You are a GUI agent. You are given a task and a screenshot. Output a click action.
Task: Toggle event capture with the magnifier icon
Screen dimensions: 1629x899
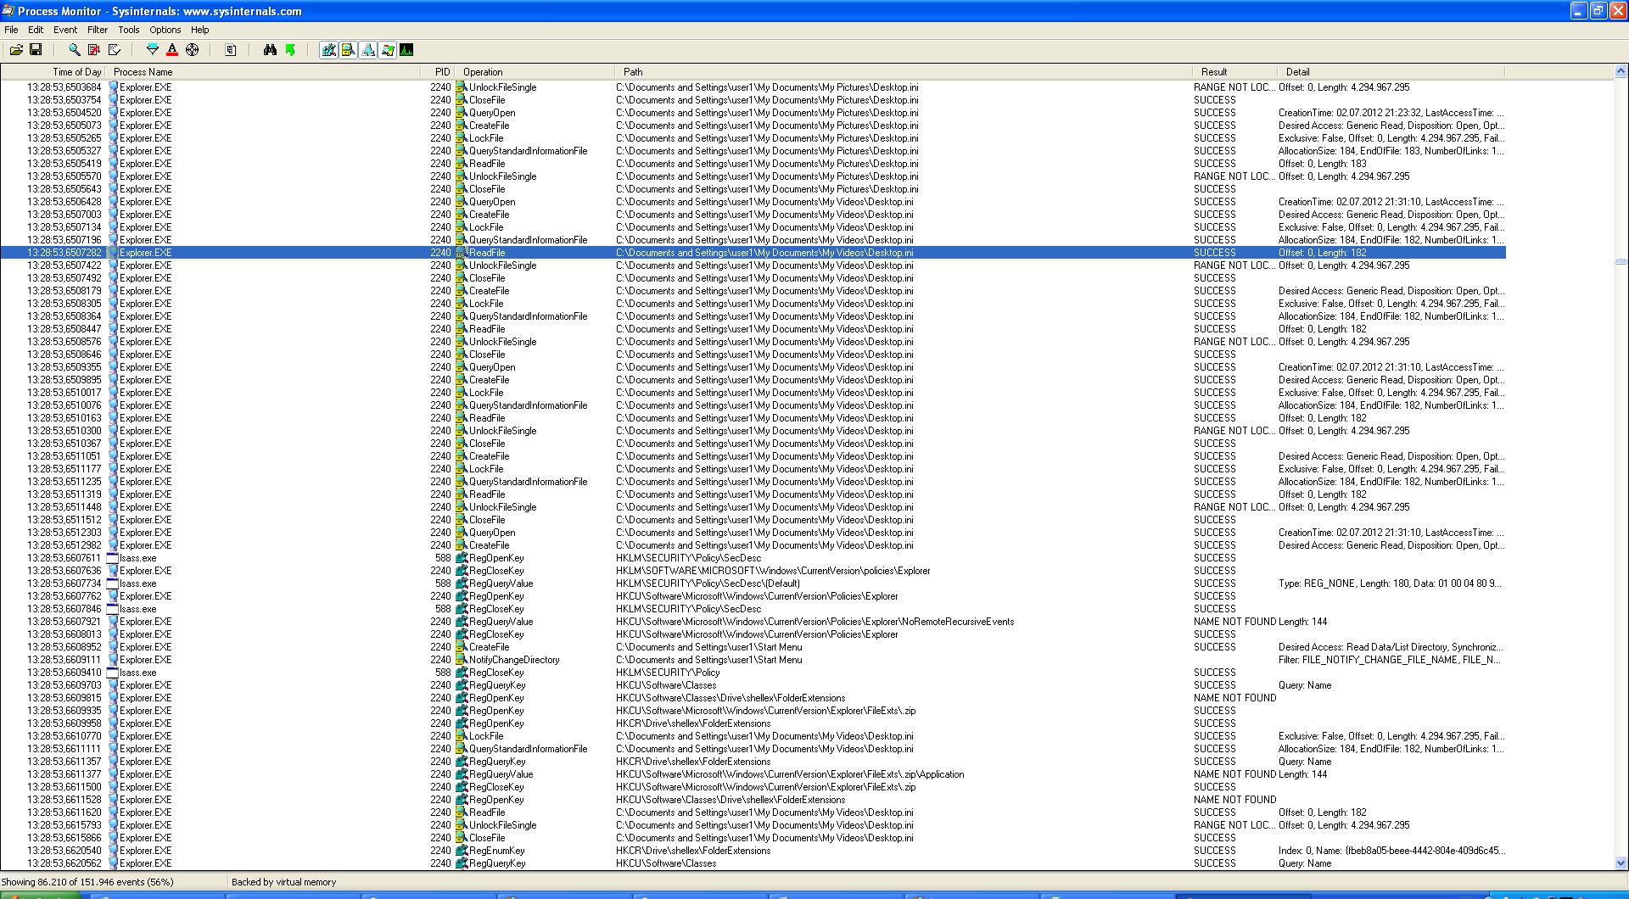(74, 50)
